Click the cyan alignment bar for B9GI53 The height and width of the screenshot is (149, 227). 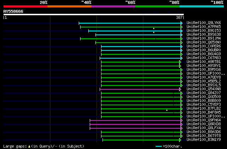point(135,31)
